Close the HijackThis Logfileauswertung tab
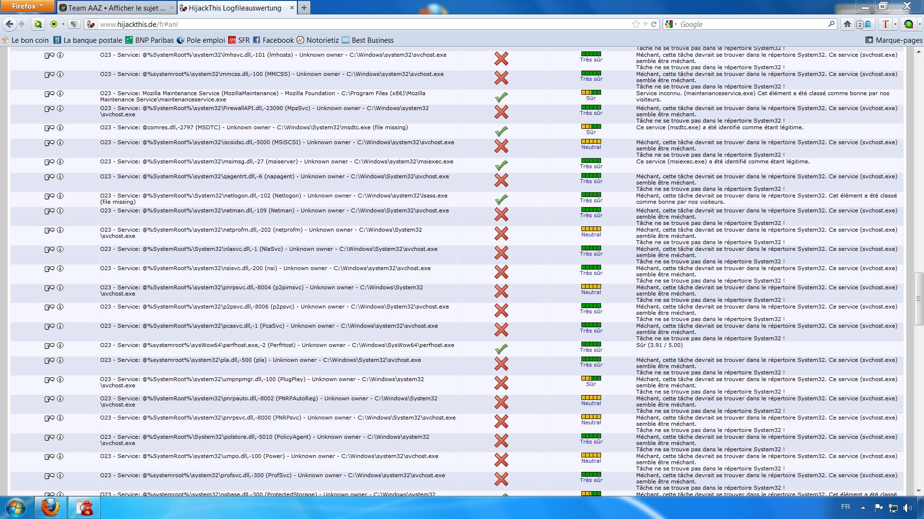 point(292,8)
